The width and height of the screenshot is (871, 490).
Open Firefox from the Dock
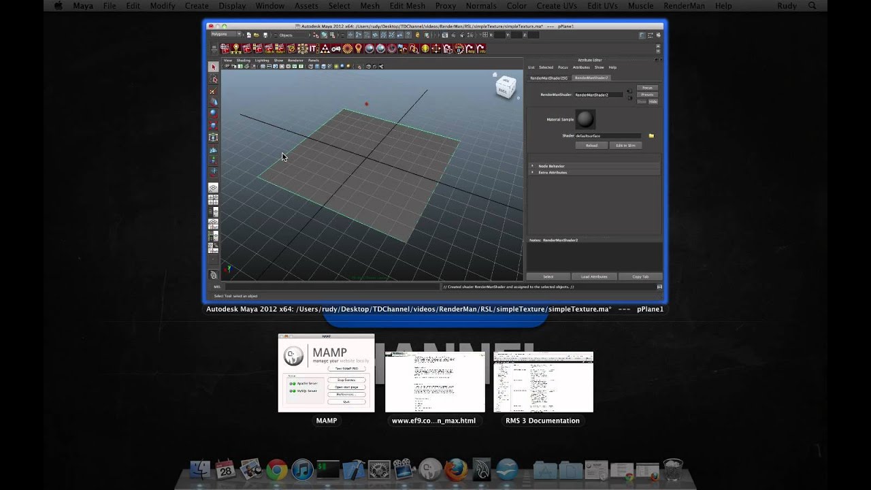[456, 470]
